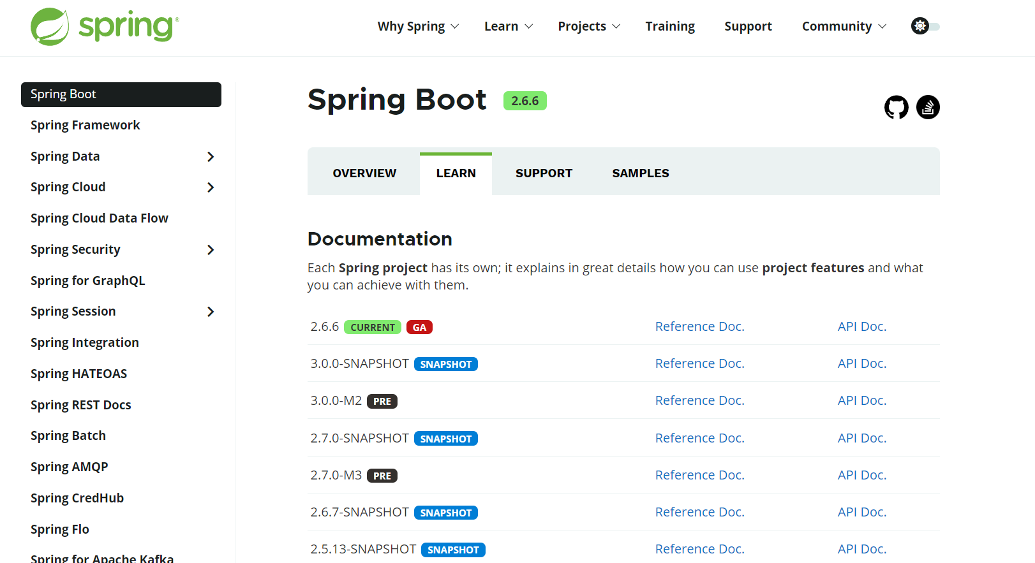Open Reference Doc. for 2.7.0-M3
1035x563 pixels.
[x=700, y=475]
